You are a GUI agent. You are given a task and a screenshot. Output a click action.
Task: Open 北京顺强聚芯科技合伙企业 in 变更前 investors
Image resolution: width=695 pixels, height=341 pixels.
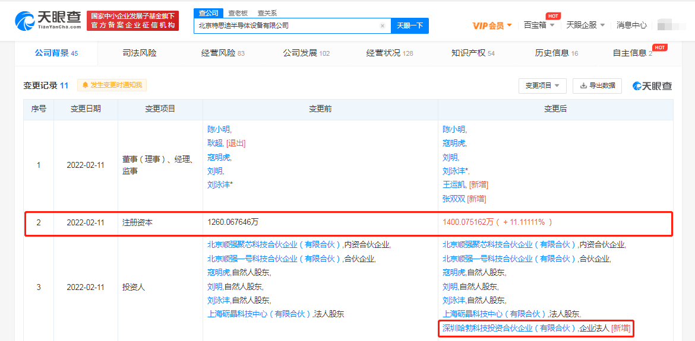[x=275, y=244]
